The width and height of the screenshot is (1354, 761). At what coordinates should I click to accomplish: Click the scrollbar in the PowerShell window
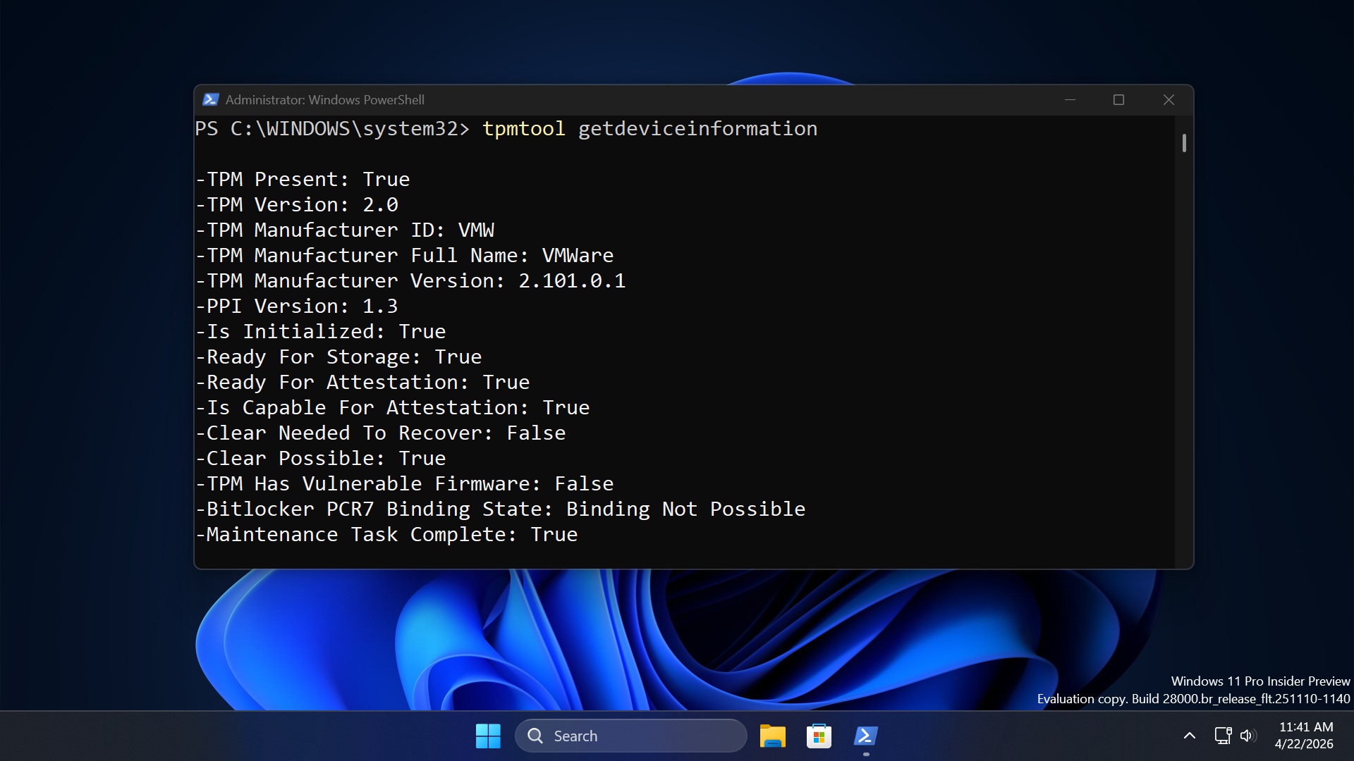(1183, 143)
